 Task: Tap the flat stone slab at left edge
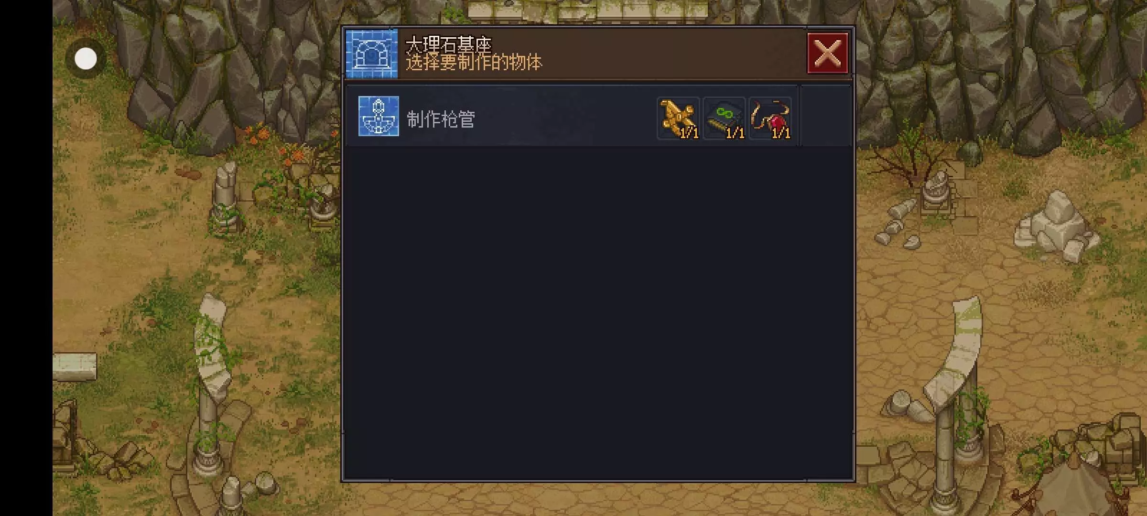coord(75,366)
